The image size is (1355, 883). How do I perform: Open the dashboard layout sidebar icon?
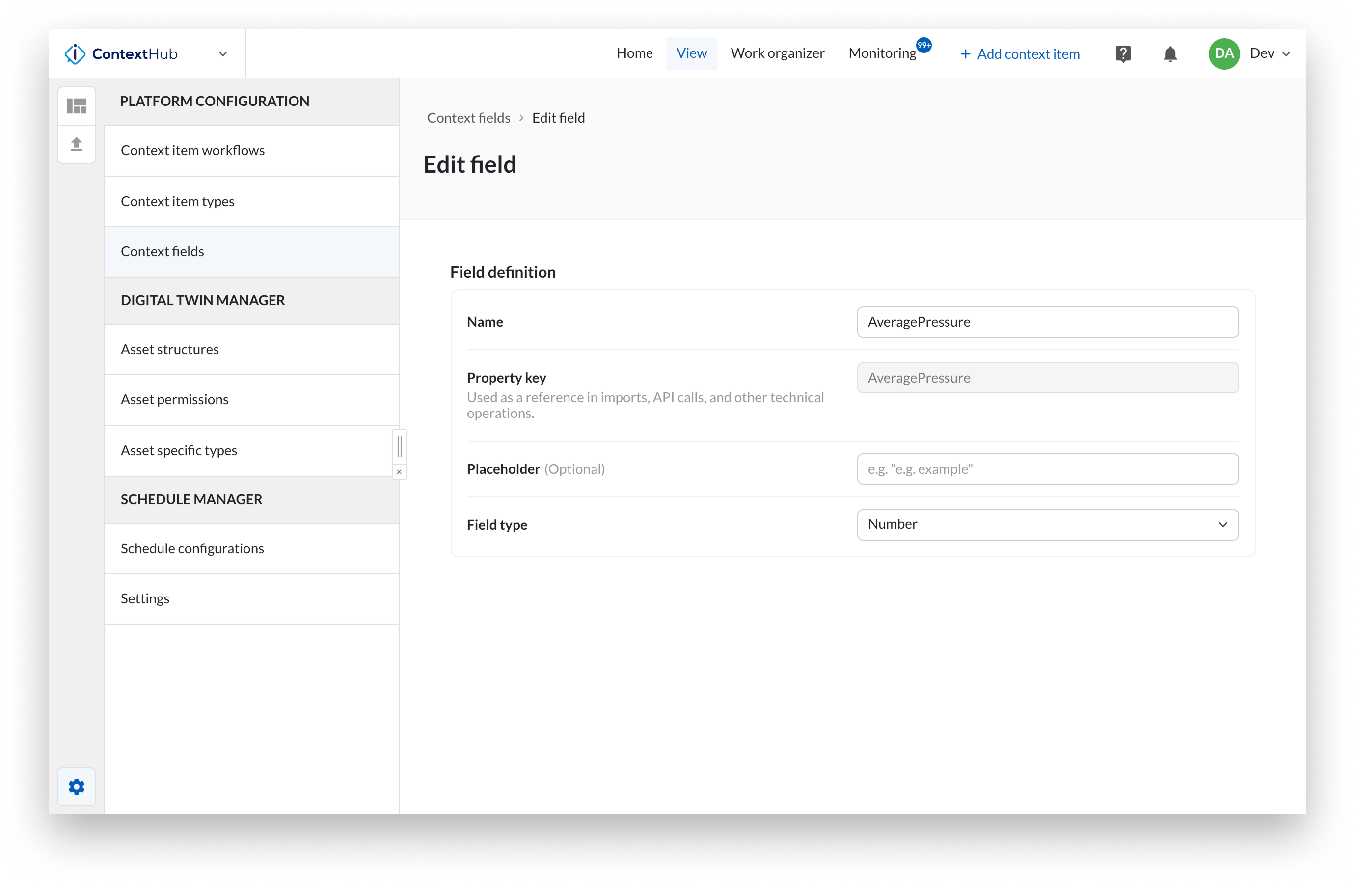pyautogui.click(x=76, y=106)
